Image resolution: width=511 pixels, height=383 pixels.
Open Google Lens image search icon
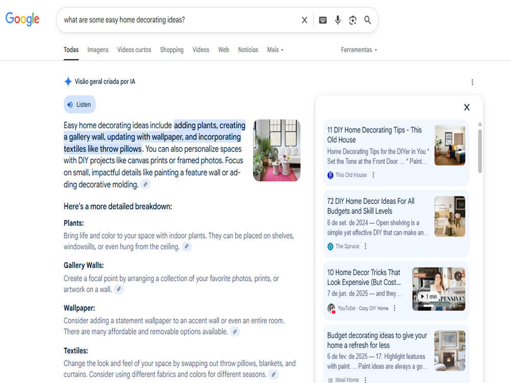(353, 20)
